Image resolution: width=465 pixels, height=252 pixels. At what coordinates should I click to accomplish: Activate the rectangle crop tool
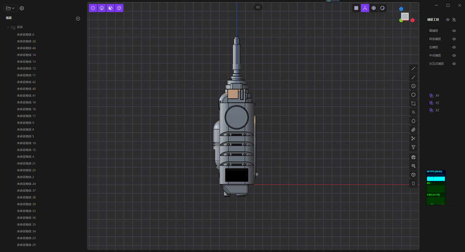pyautogui.click(x=413, y=104)
